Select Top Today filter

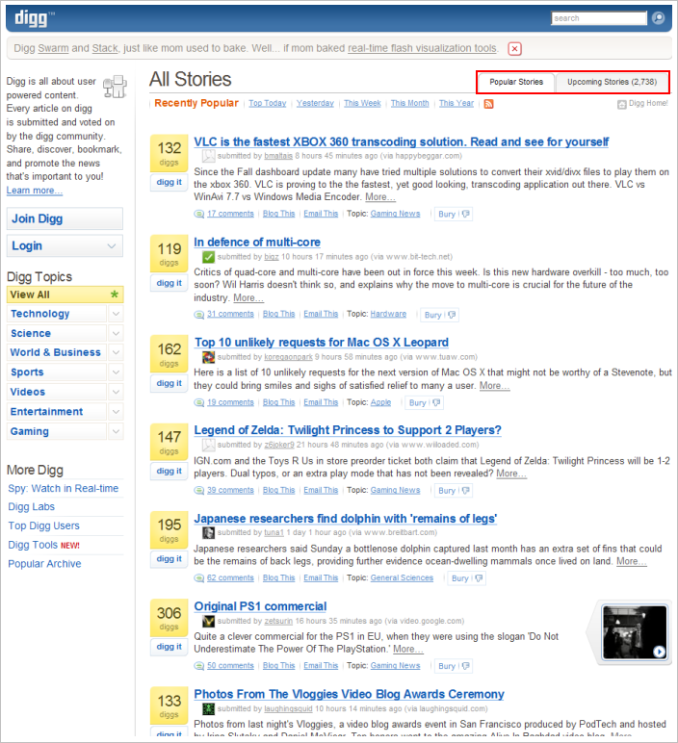[268, 103]
